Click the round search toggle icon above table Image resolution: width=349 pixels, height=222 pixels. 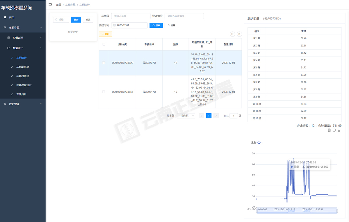click(x=232, y=34)
